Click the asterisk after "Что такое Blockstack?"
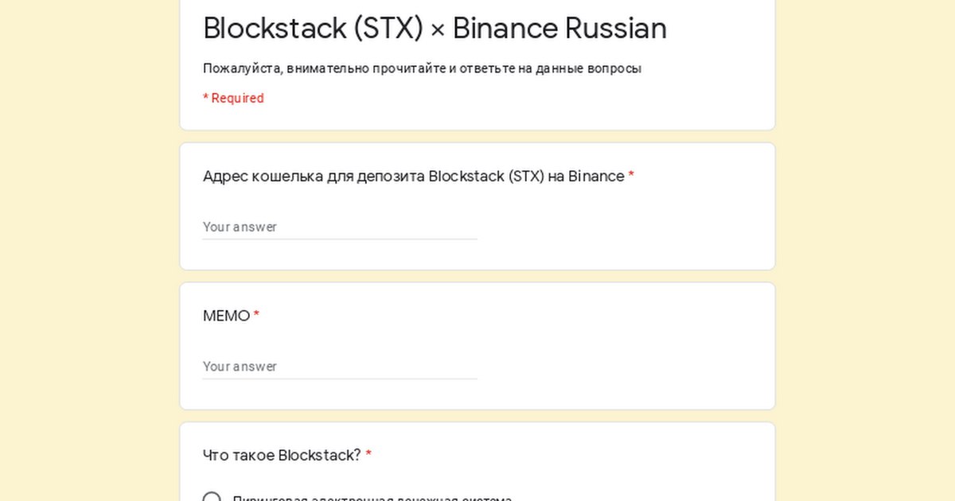Viewport: 955px width, 501px height. point(368,456)
